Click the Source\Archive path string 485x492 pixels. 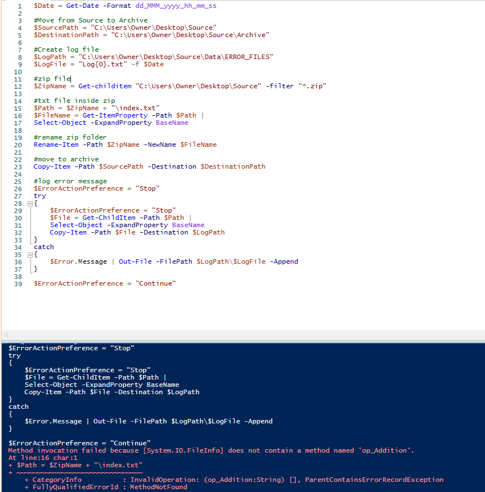pos(190,35)
